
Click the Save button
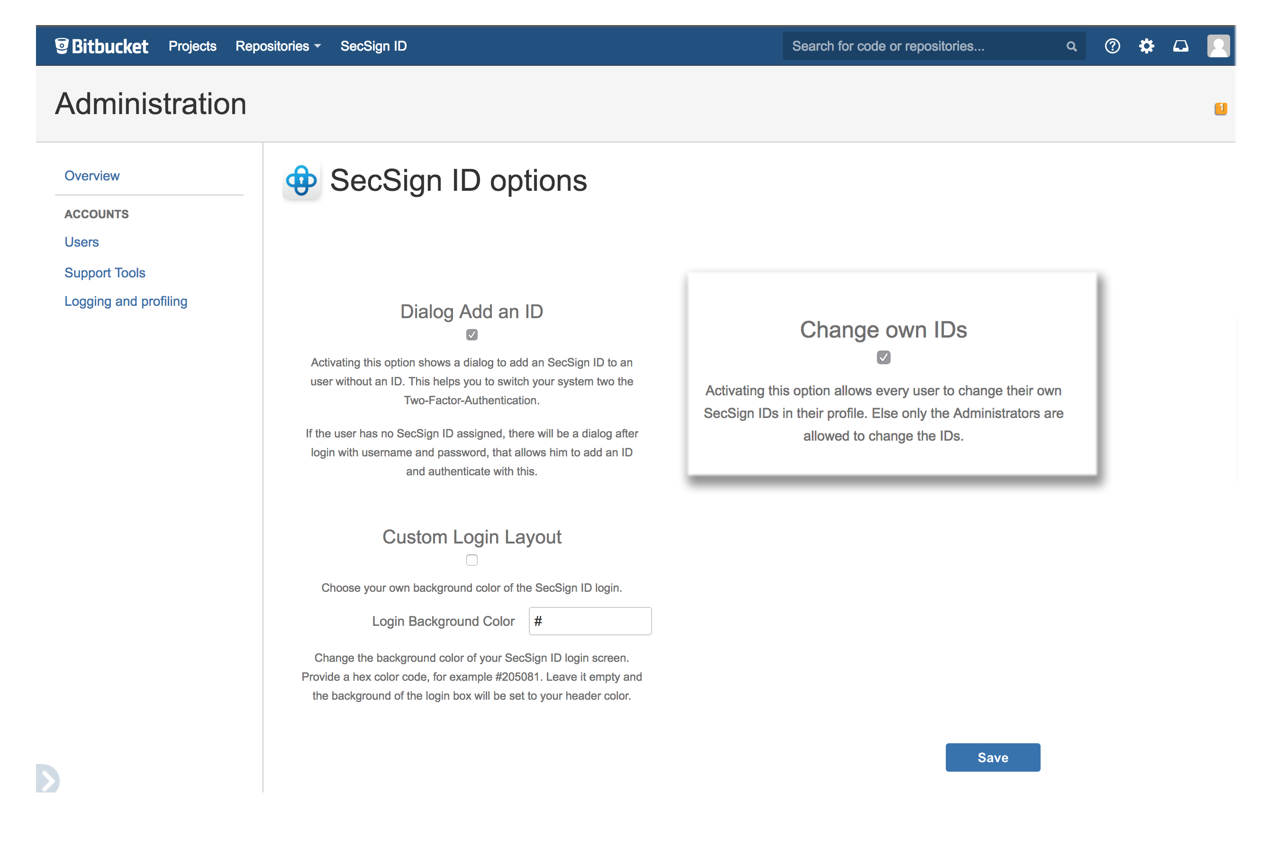coord(992,757)
